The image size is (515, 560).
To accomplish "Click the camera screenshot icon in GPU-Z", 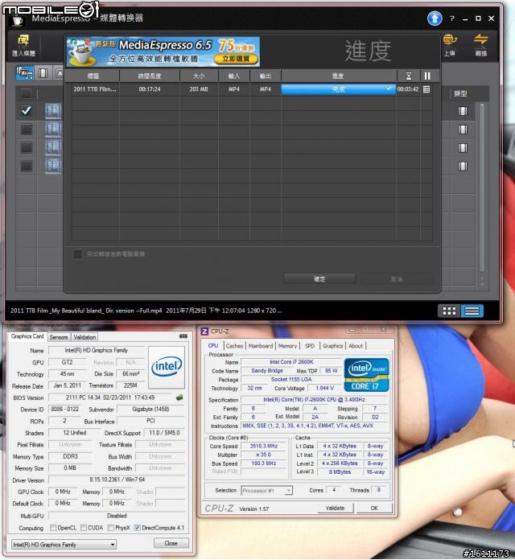I will 183,336.
